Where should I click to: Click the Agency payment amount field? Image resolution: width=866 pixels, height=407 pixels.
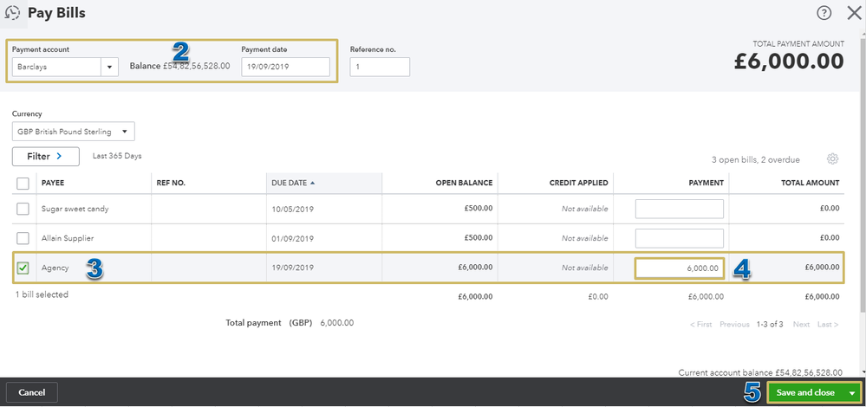pyautogui.click(x=679, y=268)
